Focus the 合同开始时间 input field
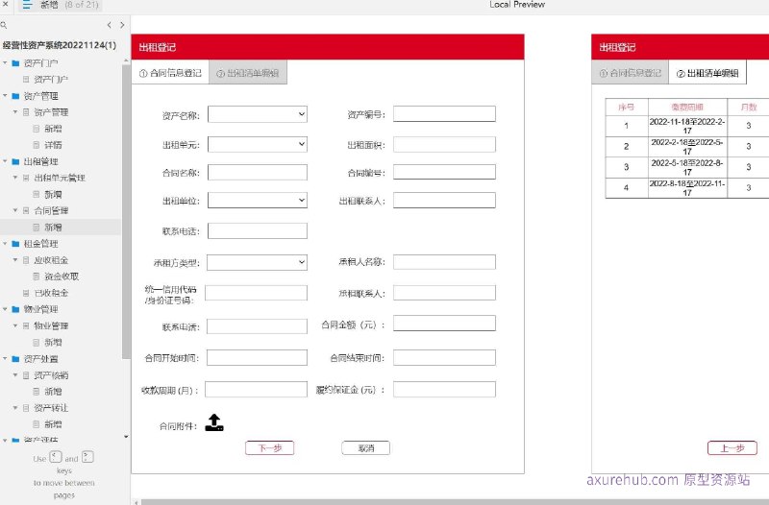 tap(257, 357)
